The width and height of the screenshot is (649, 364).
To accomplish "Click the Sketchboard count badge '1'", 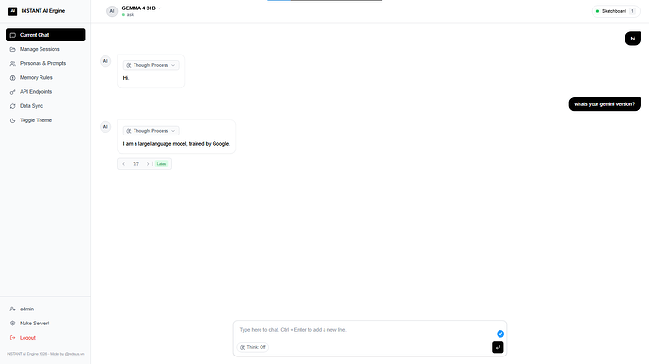I will click(x=632, y=11).
